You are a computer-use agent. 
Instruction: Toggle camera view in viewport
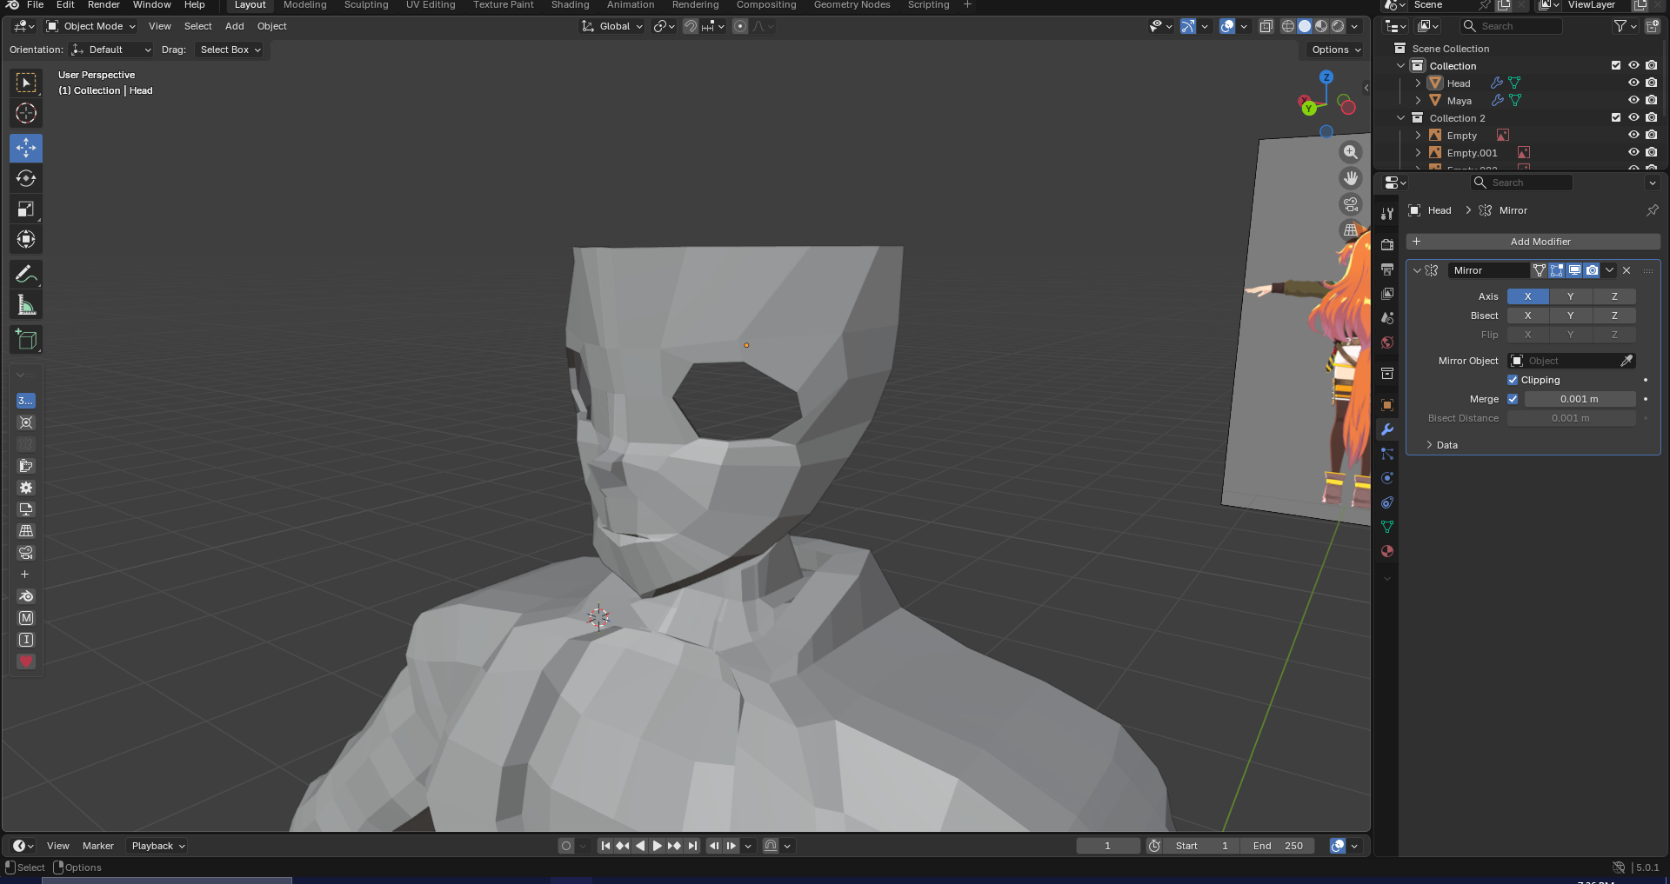(1350, 204)
